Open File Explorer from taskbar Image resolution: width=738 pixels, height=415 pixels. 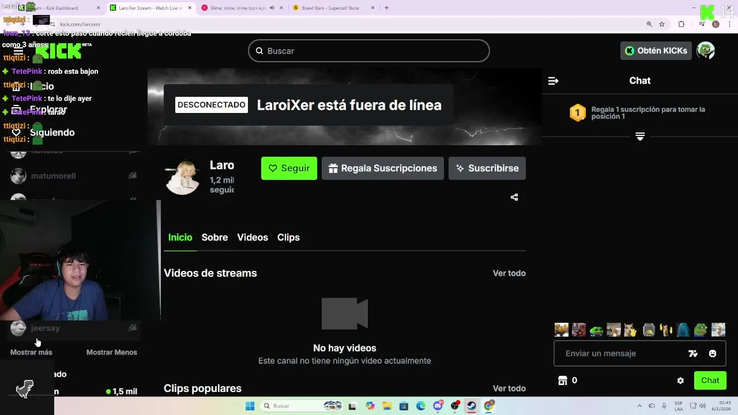386,406
